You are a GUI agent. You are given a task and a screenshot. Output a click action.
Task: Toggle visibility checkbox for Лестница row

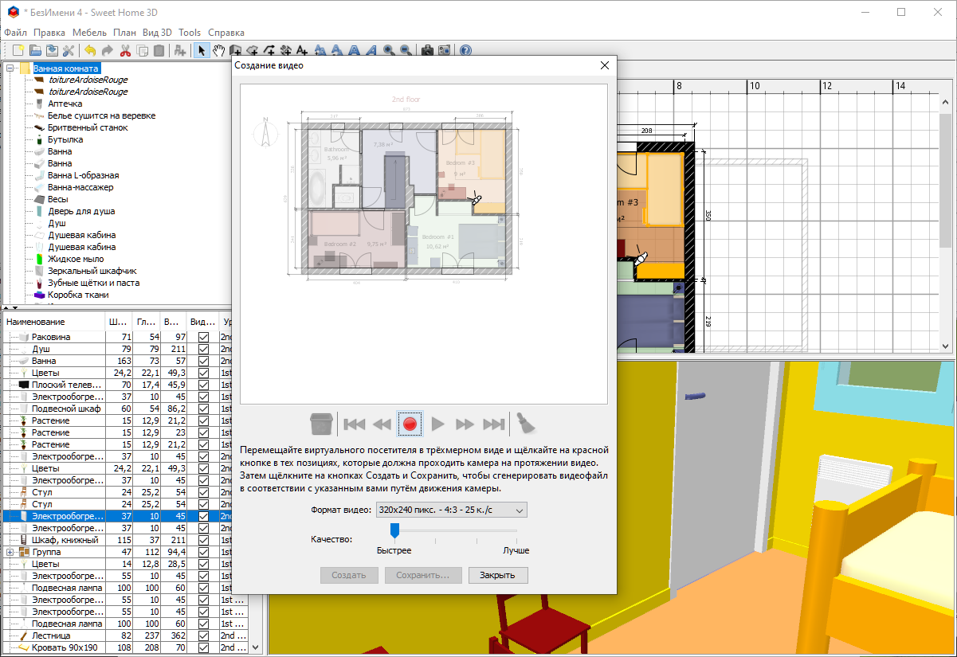point(203,635)
